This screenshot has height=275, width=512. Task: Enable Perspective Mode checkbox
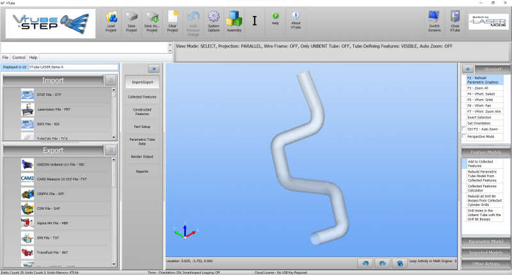pyautogui.click(x=464, y=136)
